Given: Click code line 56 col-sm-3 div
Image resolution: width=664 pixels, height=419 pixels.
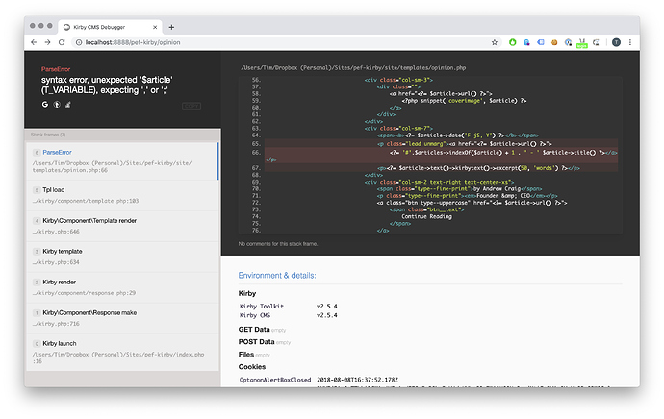Looking at the screenshot, I should point(398,80).
